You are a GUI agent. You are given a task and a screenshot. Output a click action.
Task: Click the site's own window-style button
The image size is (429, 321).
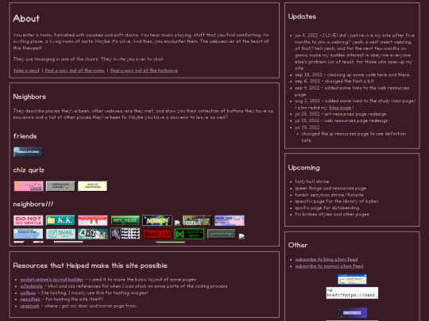(x=352, y=279)
